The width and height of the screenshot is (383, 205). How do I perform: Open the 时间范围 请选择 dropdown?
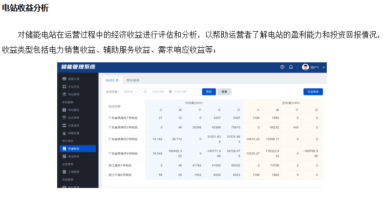pos(129,92)
